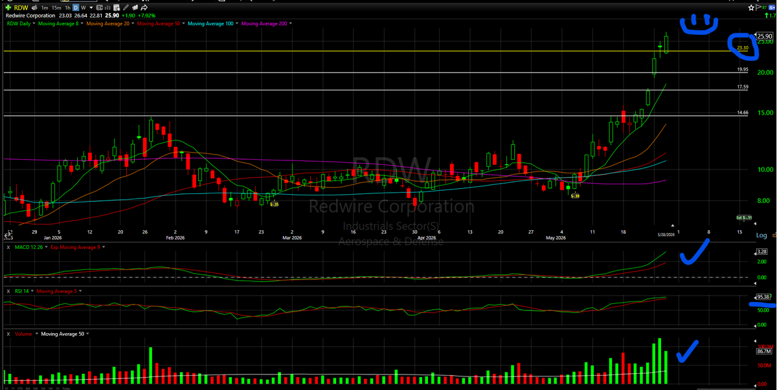Screen dimensions: 777x390
Task: Select the 1Y range button
Action: (x=13, y=388)
